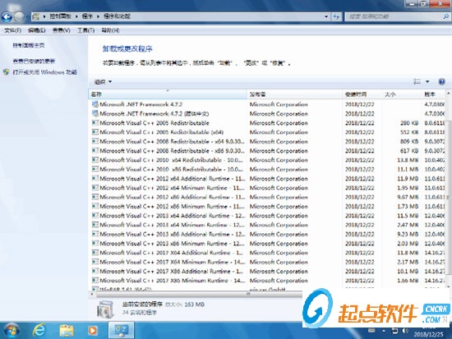
Task: Click icon of Visual C++ 2017 X64 Additional
Action: [x=95, y=253]
